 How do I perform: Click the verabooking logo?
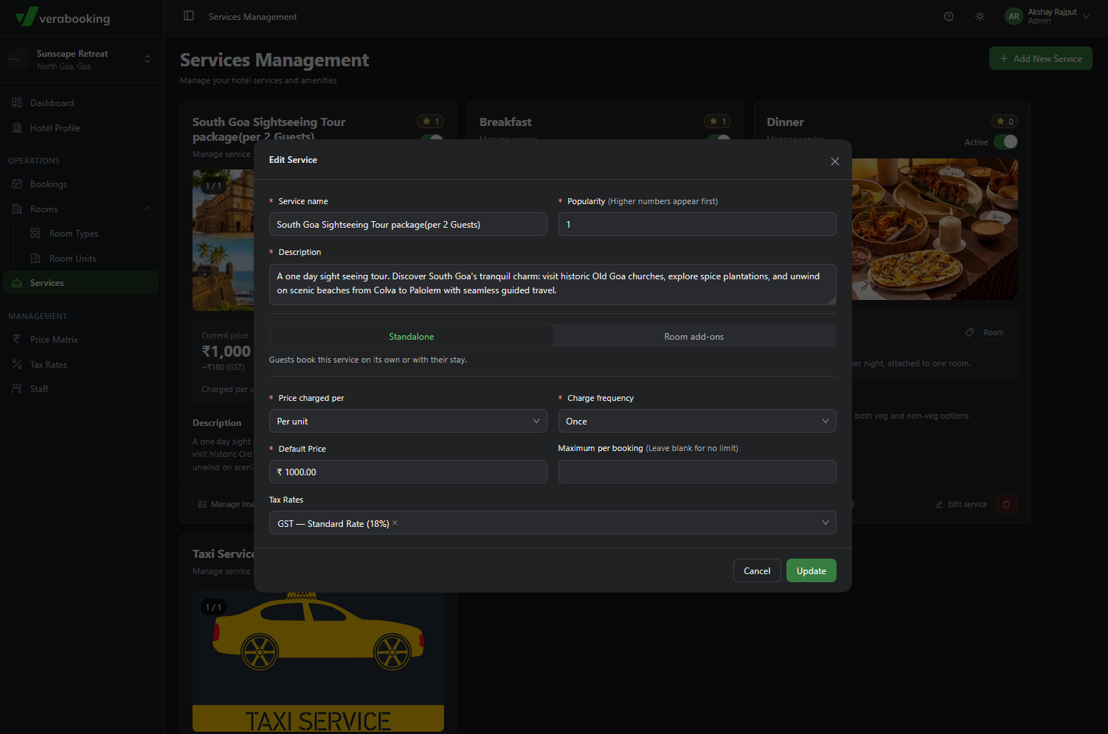[x=63, y=17]
